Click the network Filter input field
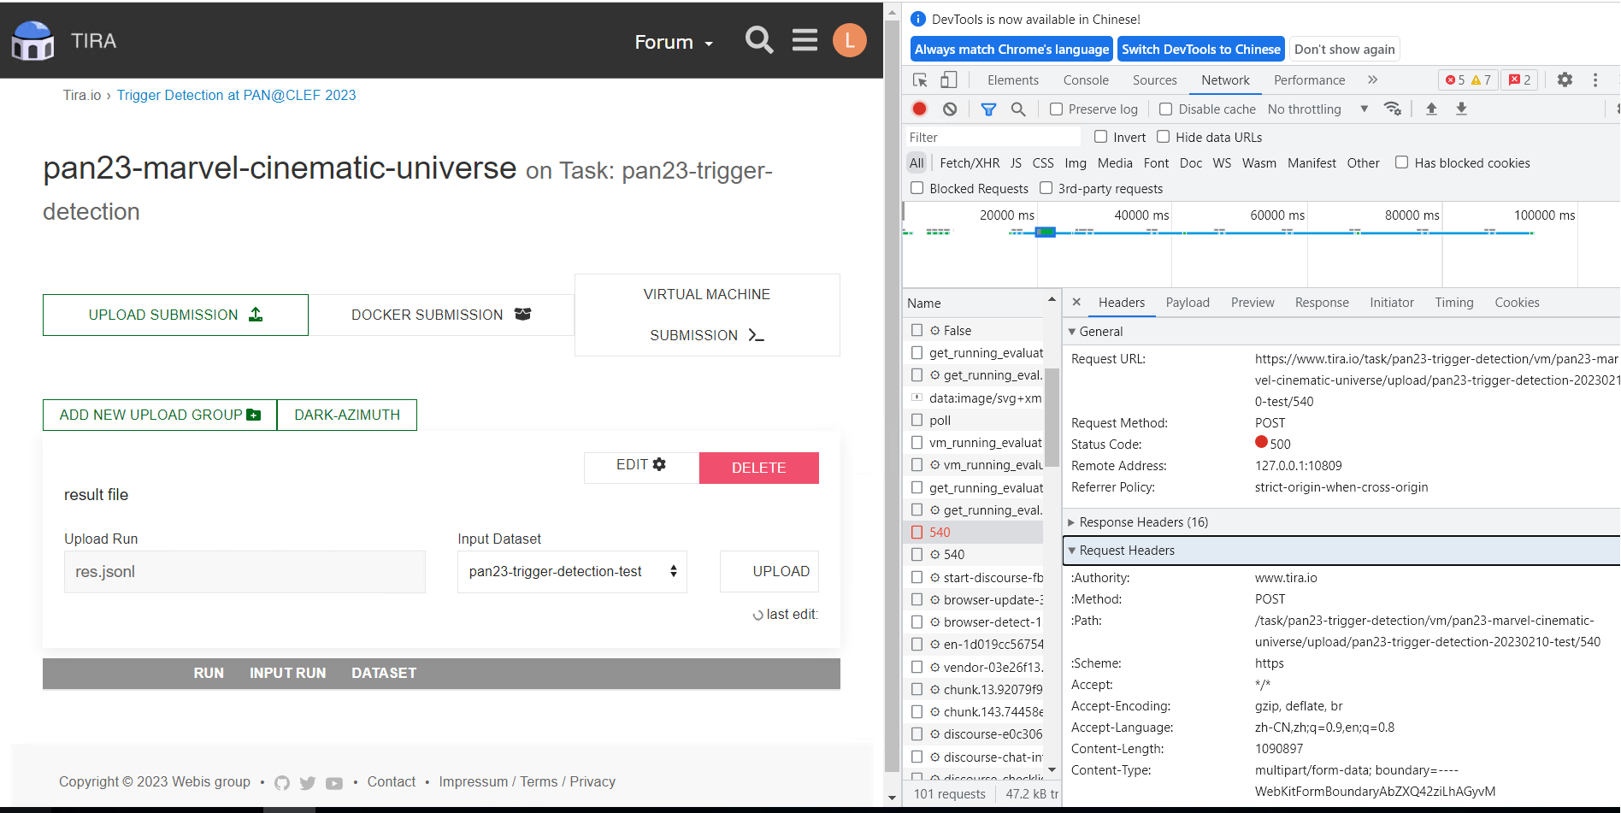Viewport: 1621px width, 813px height. (x=993, y=137)
